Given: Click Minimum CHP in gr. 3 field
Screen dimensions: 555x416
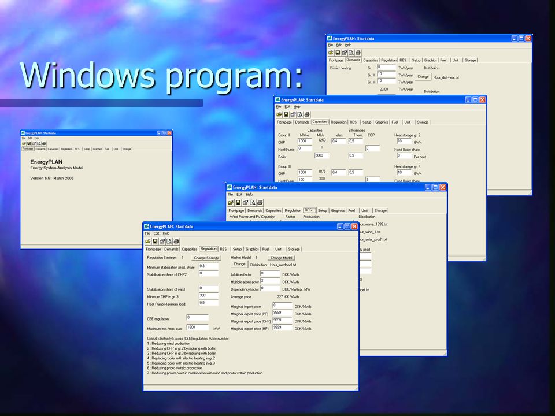Looking at the screenshot, I should pyautogui.click(x=209, y=295).
